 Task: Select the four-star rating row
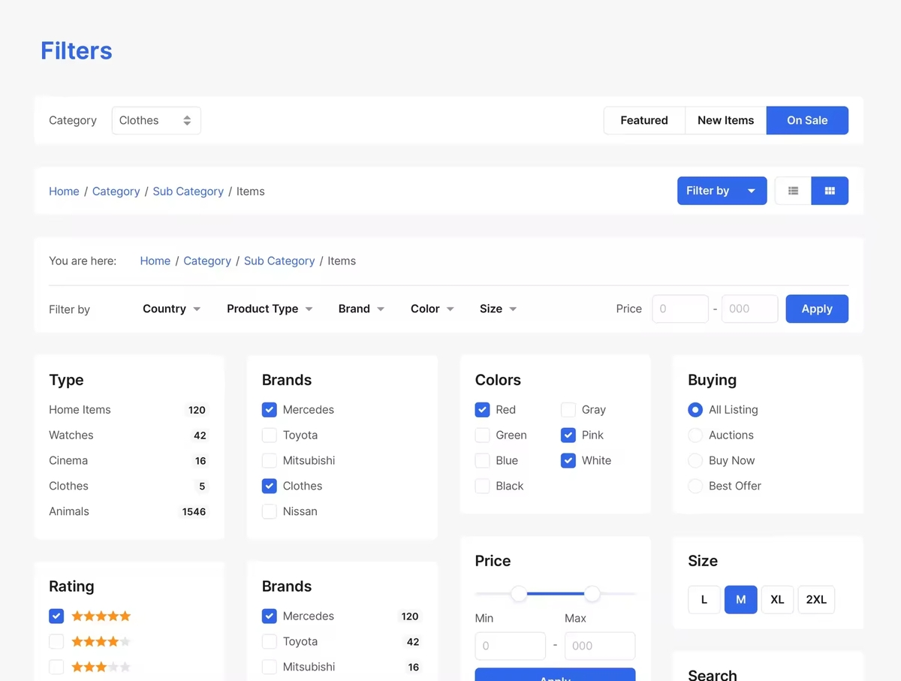[x=56, y=641]
